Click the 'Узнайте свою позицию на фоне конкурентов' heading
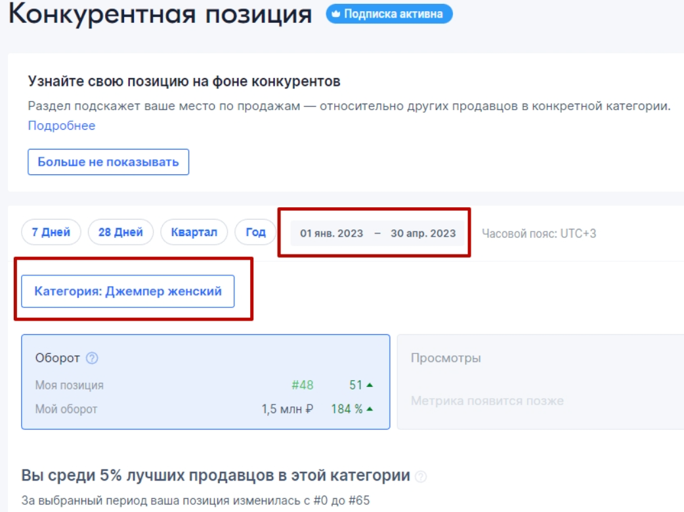Viewport: 684px width, 512px height. (x=184, y=81)
